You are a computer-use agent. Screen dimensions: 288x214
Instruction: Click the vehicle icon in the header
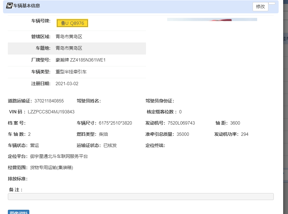click(9, 6)
